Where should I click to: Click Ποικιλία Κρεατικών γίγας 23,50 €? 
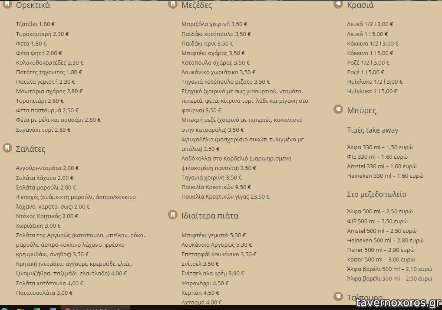[225, 197]
